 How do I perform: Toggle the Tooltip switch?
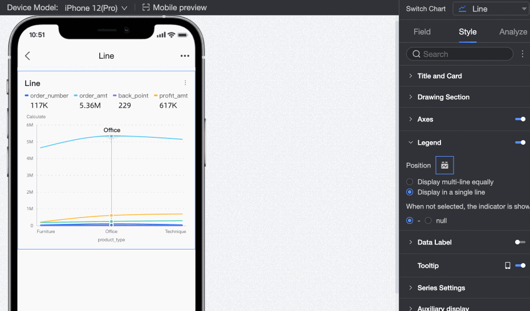520,265
